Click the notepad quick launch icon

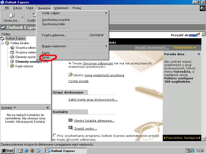tap(20, 151)
